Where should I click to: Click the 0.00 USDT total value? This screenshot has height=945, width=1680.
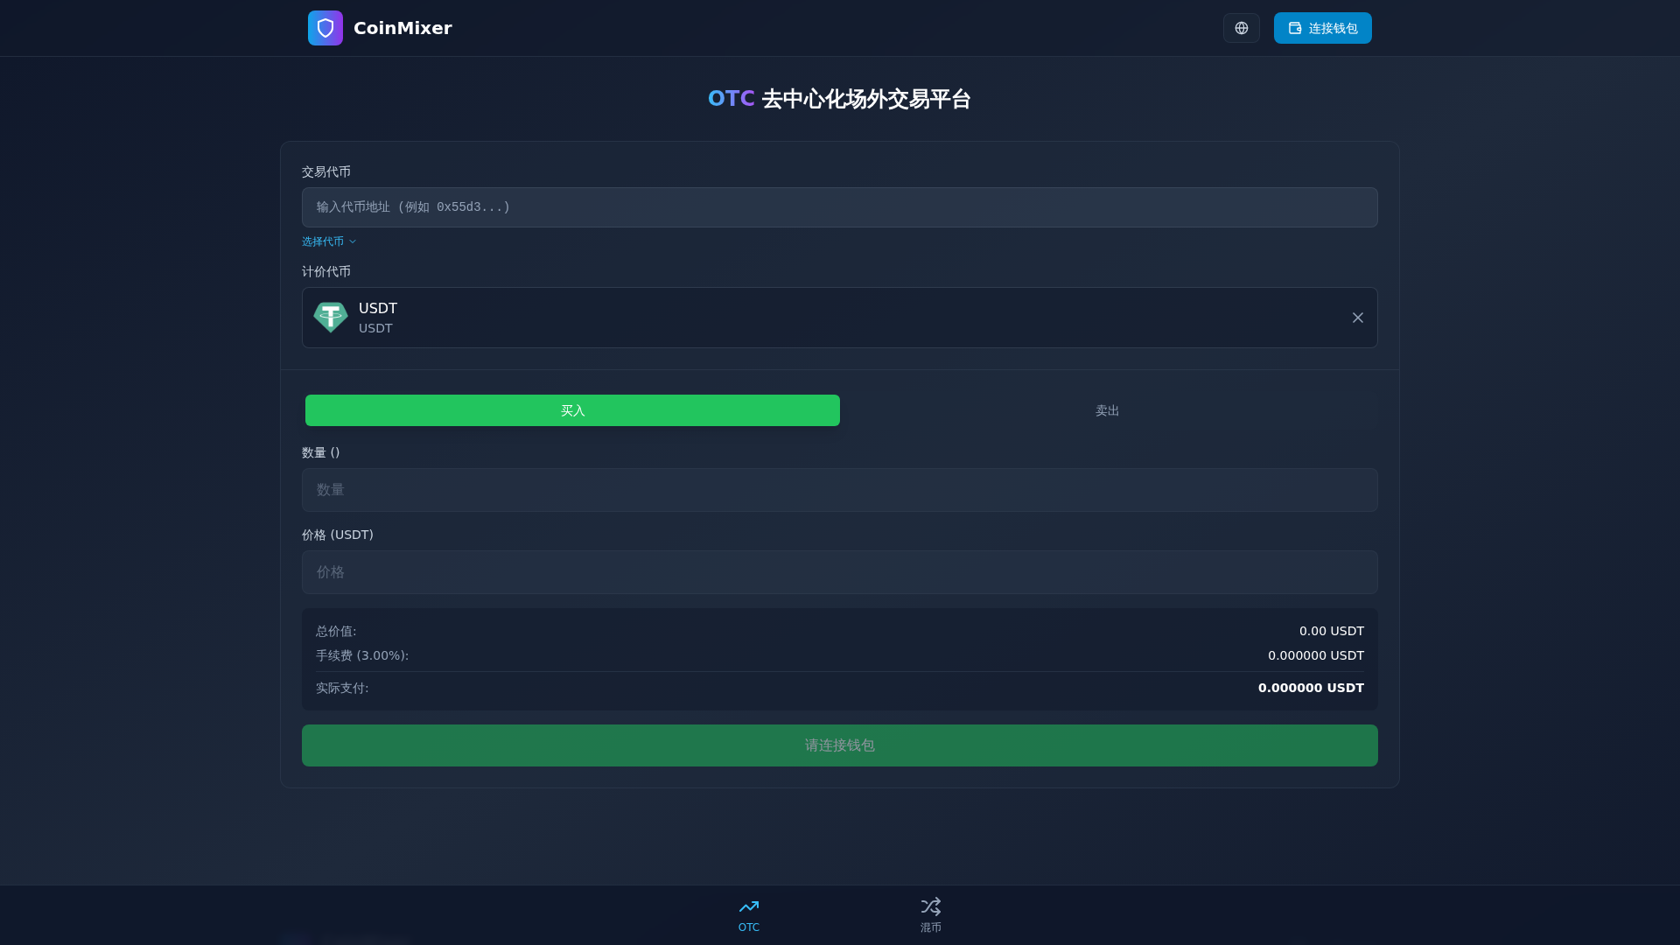(1331, 631)
